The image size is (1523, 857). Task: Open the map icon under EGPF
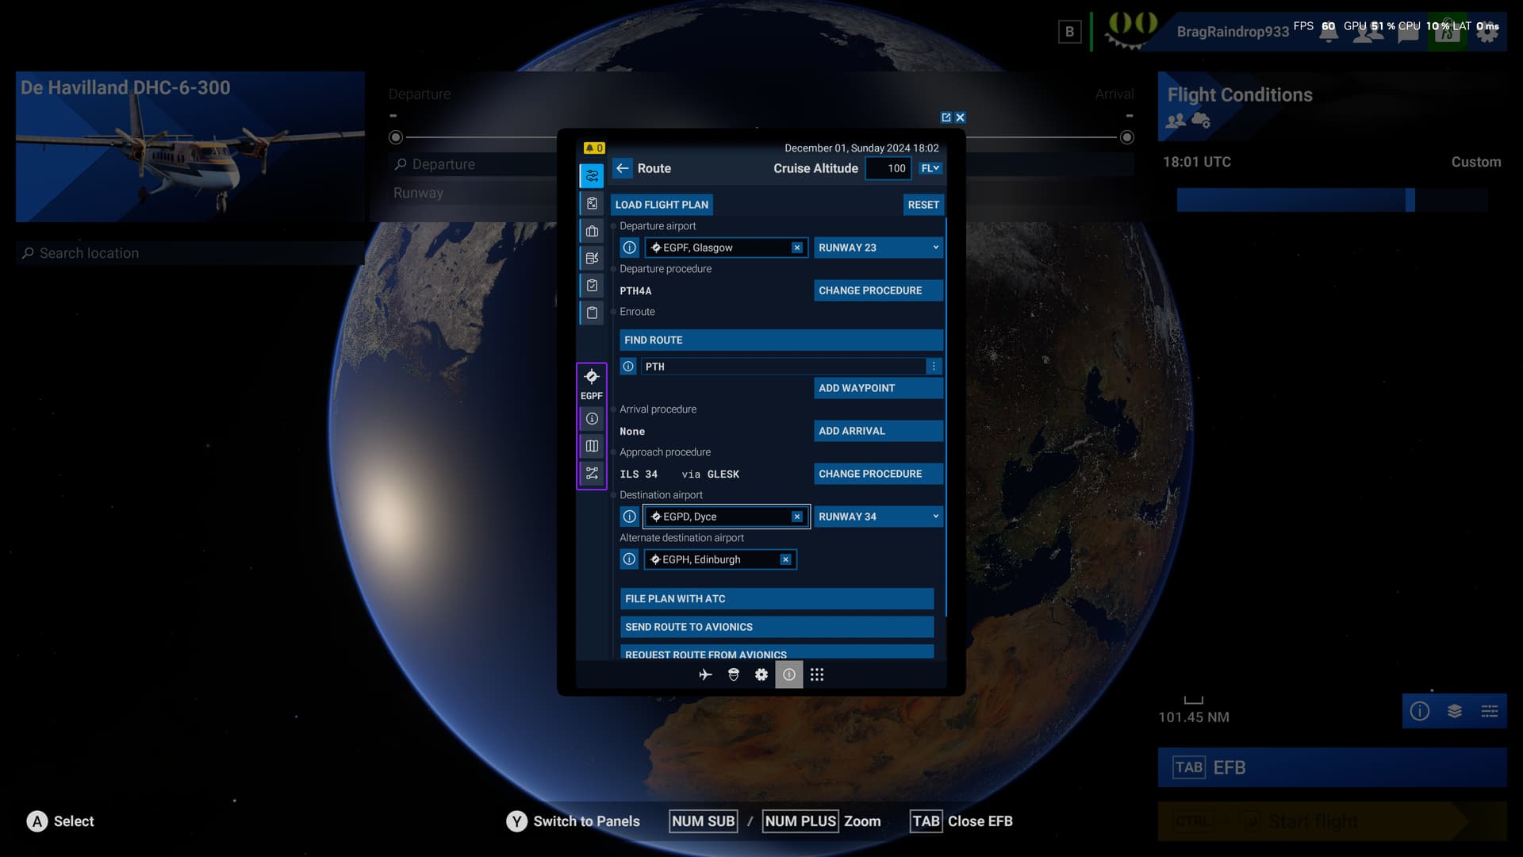592,446
